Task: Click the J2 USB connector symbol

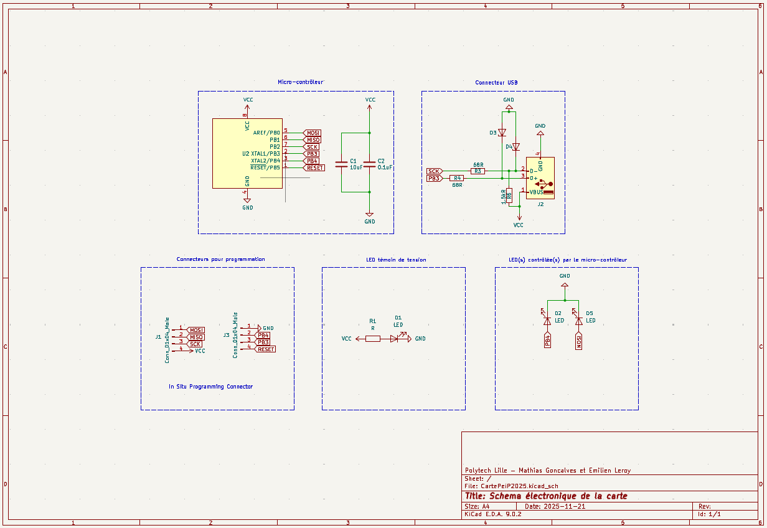Action: pos(540,179)
